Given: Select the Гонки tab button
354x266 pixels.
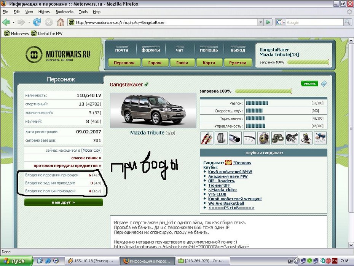Looking at the screenshot, I should tap(182, 62).
